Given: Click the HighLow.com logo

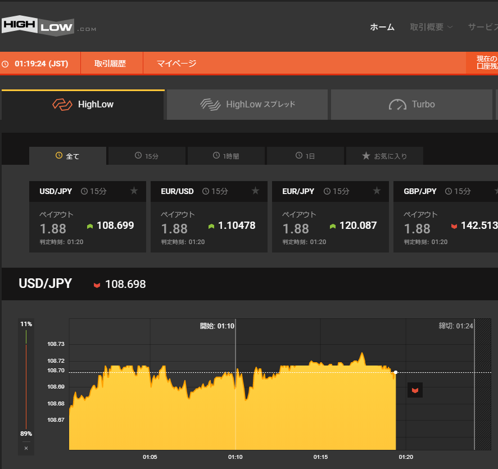Looking at the screenshot, I should point(48,25).
